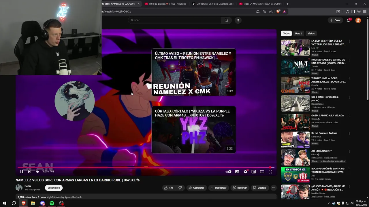
Task: Click the #gta5 hashtag link
Action: click(50, 197)
